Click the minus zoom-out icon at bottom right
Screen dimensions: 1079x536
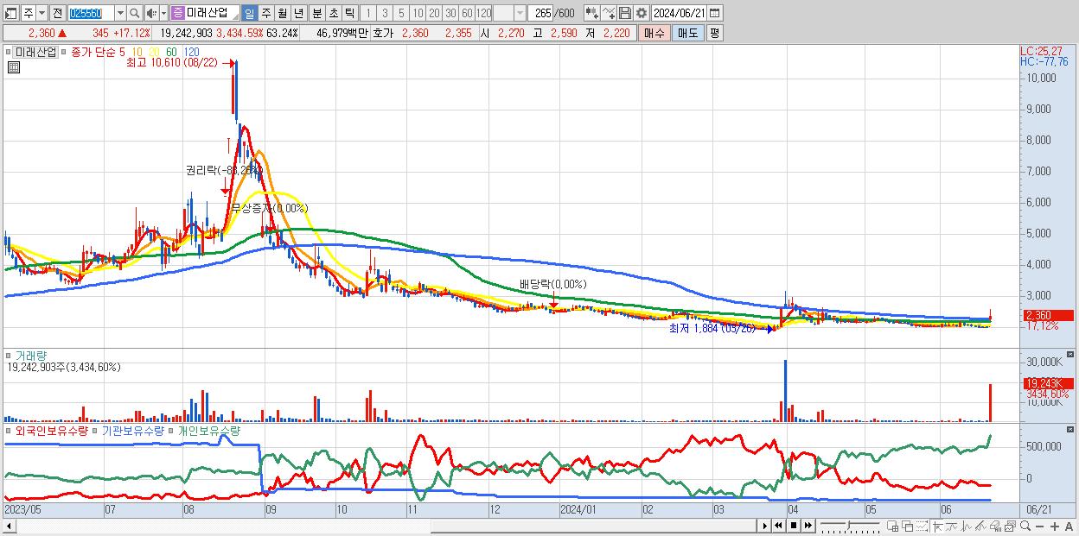1039,526
